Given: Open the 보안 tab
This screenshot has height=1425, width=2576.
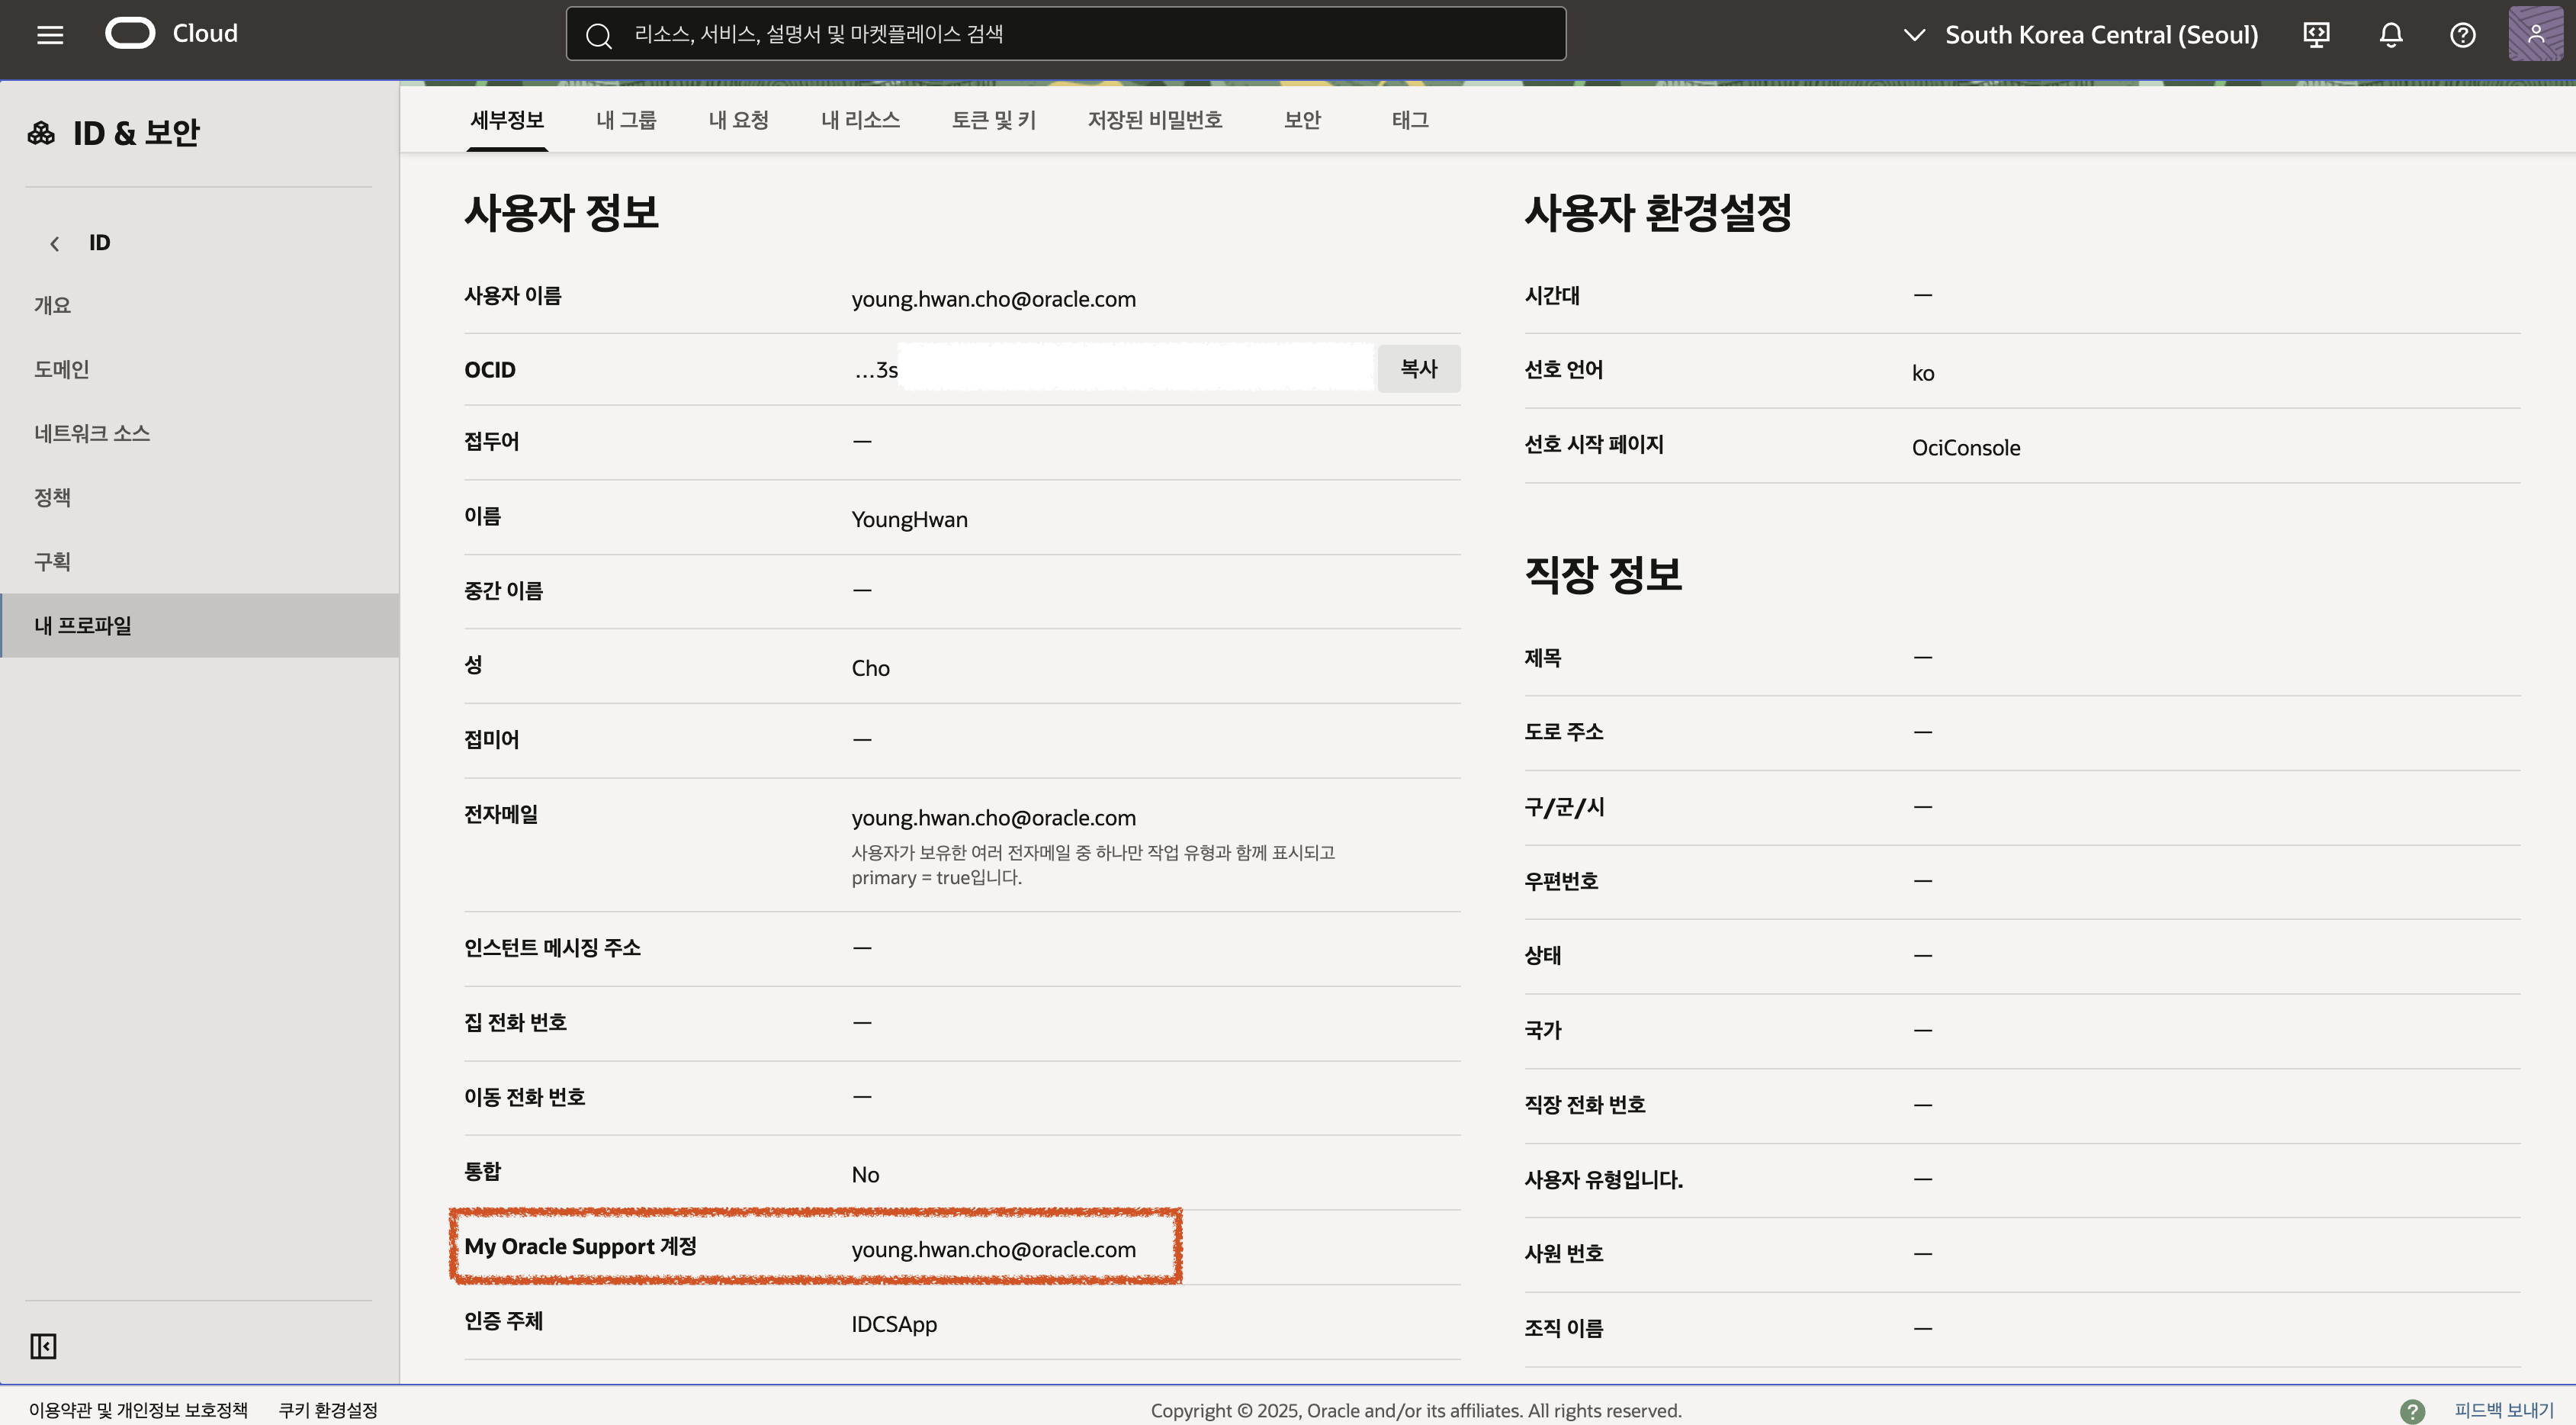Looking at the screenshot, I should pos(1302,120).
